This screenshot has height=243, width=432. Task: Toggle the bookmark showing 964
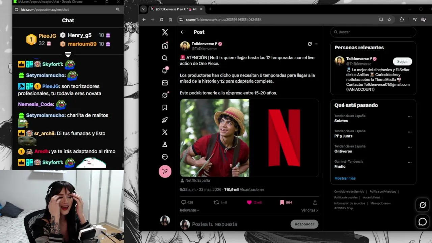[282, 202]
